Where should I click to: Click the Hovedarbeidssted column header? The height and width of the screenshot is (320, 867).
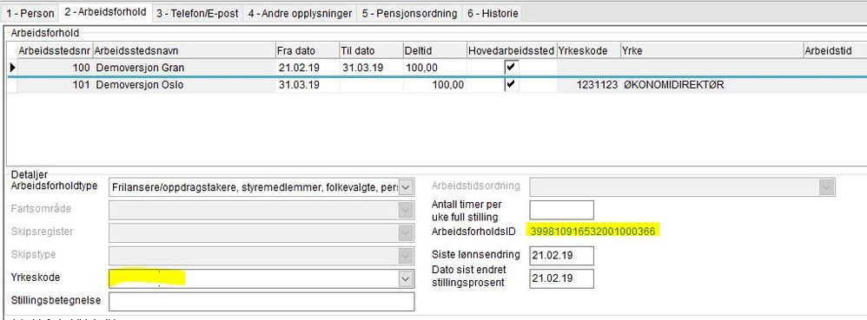tap(512, 51)
